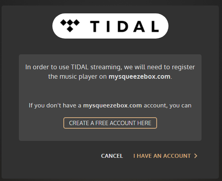Click the bottom diamond of the TIDAL icon
The width and height of the screenshot is (222, 181).
pyautogui.click(x=70, y=29)
